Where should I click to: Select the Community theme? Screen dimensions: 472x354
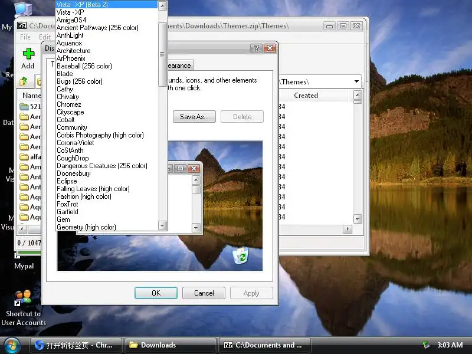(107, 127)
